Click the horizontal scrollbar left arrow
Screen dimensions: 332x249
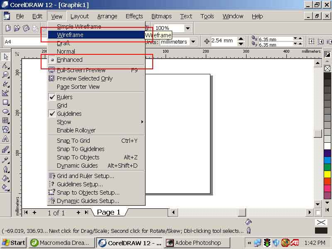pos(173,212)
